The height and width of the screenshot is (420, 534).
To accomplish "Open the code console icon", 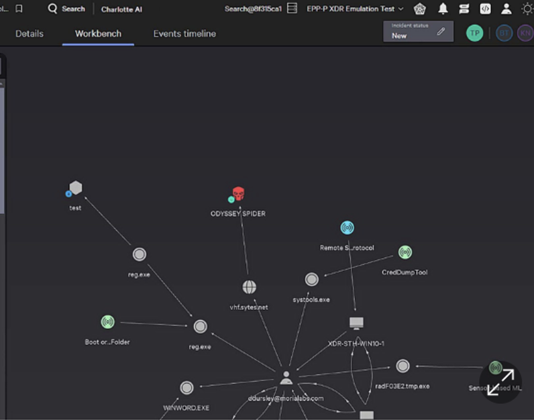I will pyautogui.click(x=485, y=9).
